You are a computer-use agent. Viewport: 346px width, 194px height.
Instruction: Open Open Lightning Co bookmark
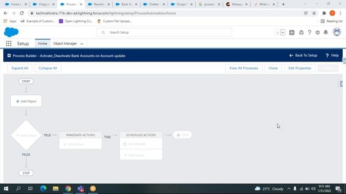click(x=76, y=21)
